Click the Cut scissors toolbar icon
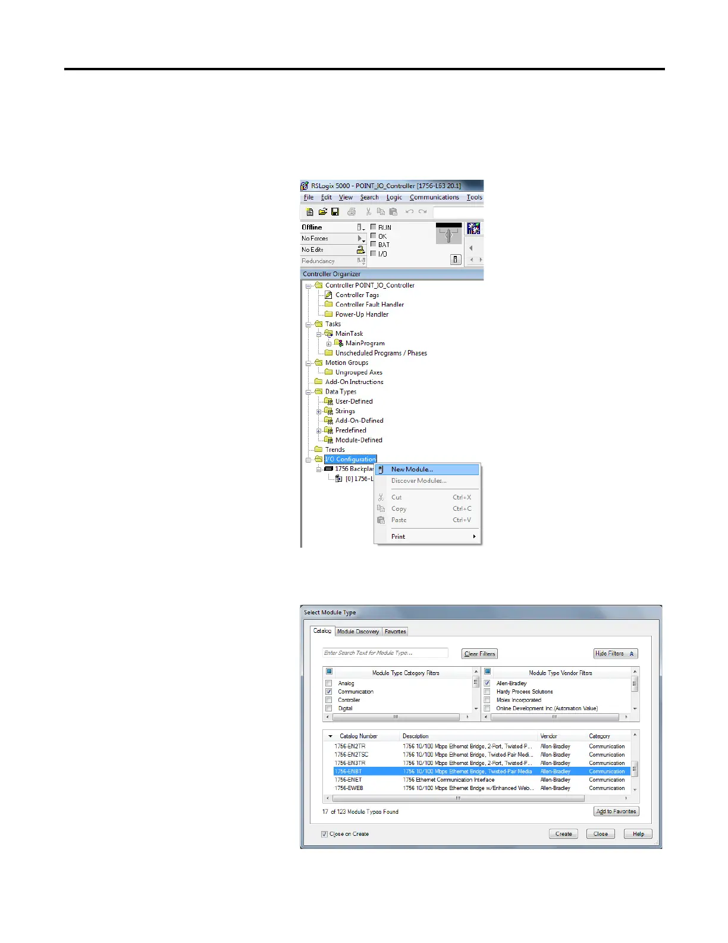The height and width of the screenshot is (943, 728). tap(369, 211)
